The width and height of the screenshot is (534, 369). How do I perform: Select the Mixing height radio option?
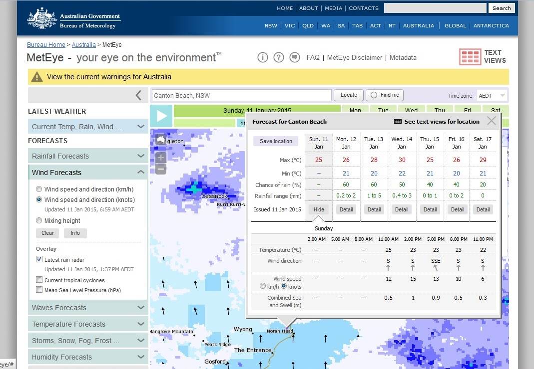click(39, 220)
